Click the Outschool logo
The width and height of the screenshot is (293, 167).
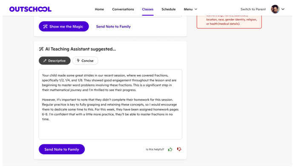point(30,9)
